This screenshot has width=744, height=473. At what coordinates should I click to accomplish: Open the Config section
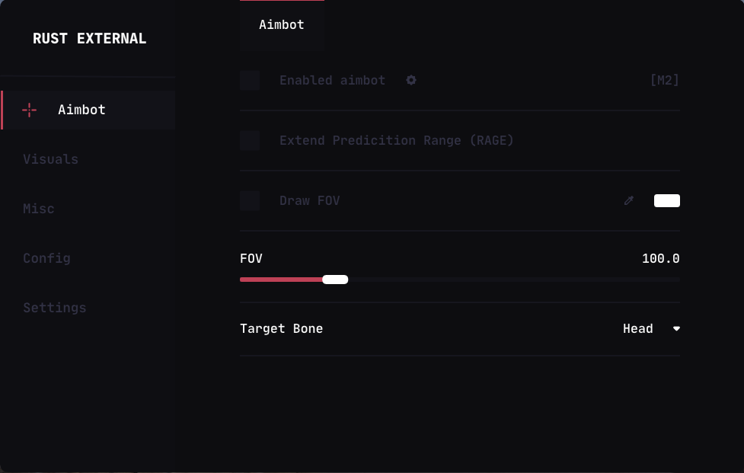[x=46, y=258]
